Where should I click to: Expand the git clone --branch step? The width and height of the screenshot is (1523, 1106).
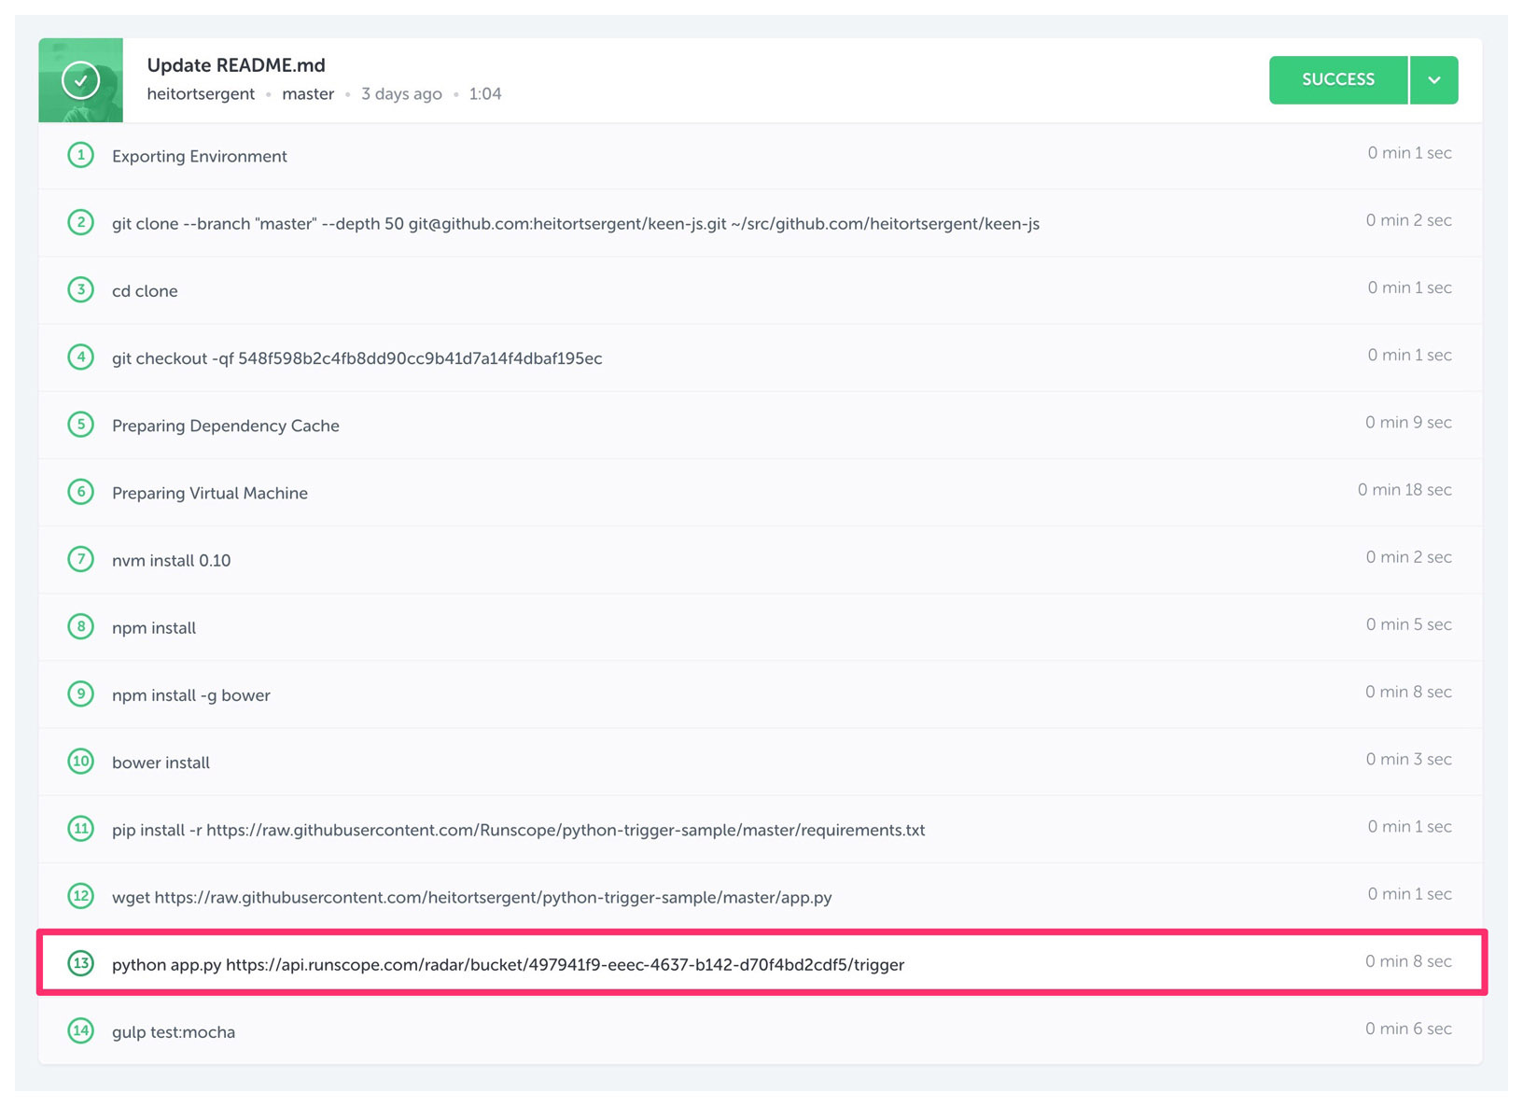[x=760, y=223]
